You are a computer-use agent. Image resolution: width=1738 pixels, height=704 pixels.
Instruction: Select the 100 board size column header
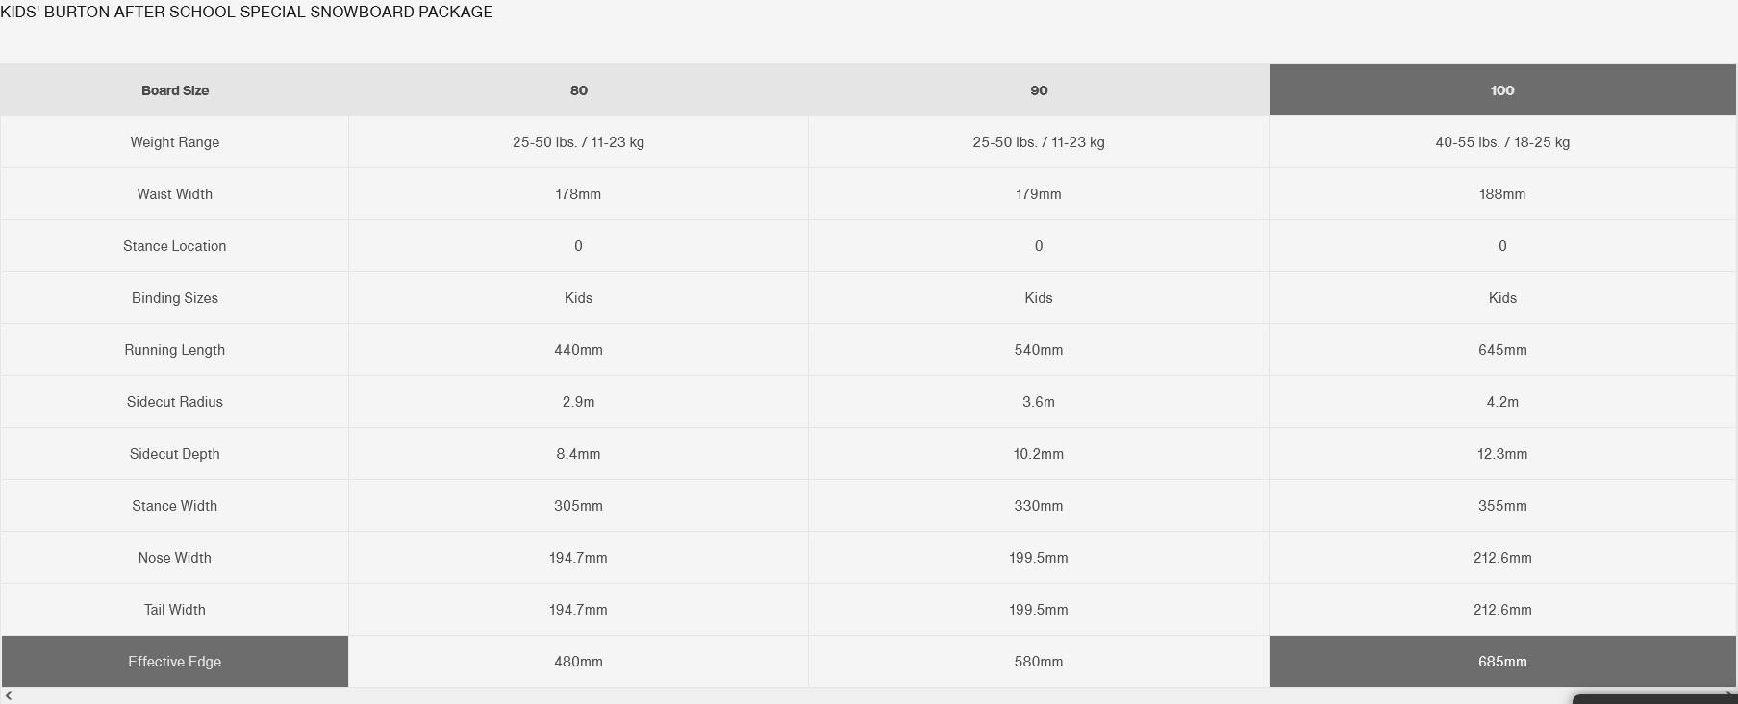point(1501,90)
